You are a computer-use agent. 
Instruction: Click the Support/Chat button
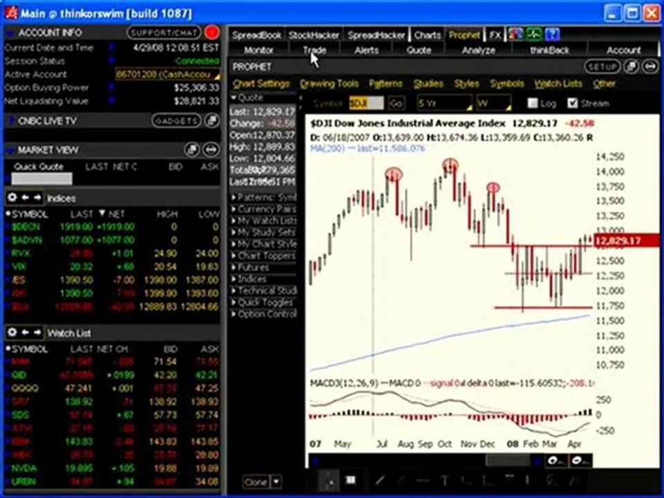pos(164,33)
